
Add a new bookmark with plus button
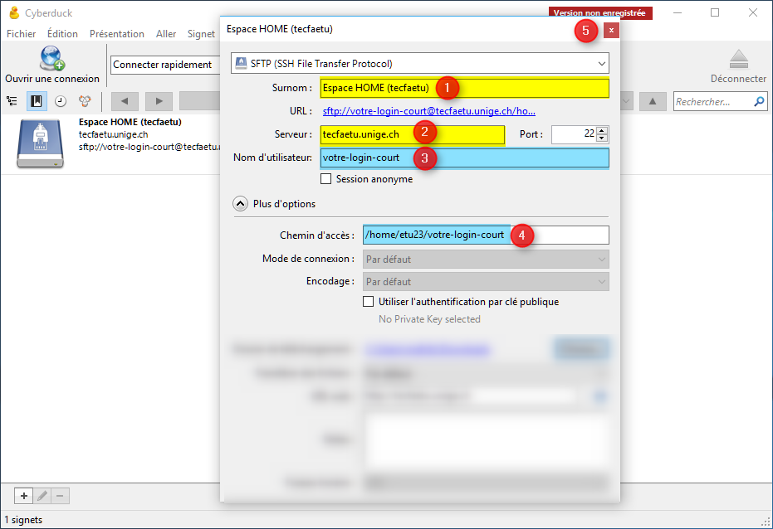click(x=23, y=496)
